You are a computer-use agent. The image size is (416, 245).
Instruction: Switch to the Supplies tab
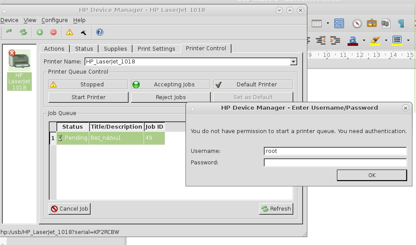[115, 49]
